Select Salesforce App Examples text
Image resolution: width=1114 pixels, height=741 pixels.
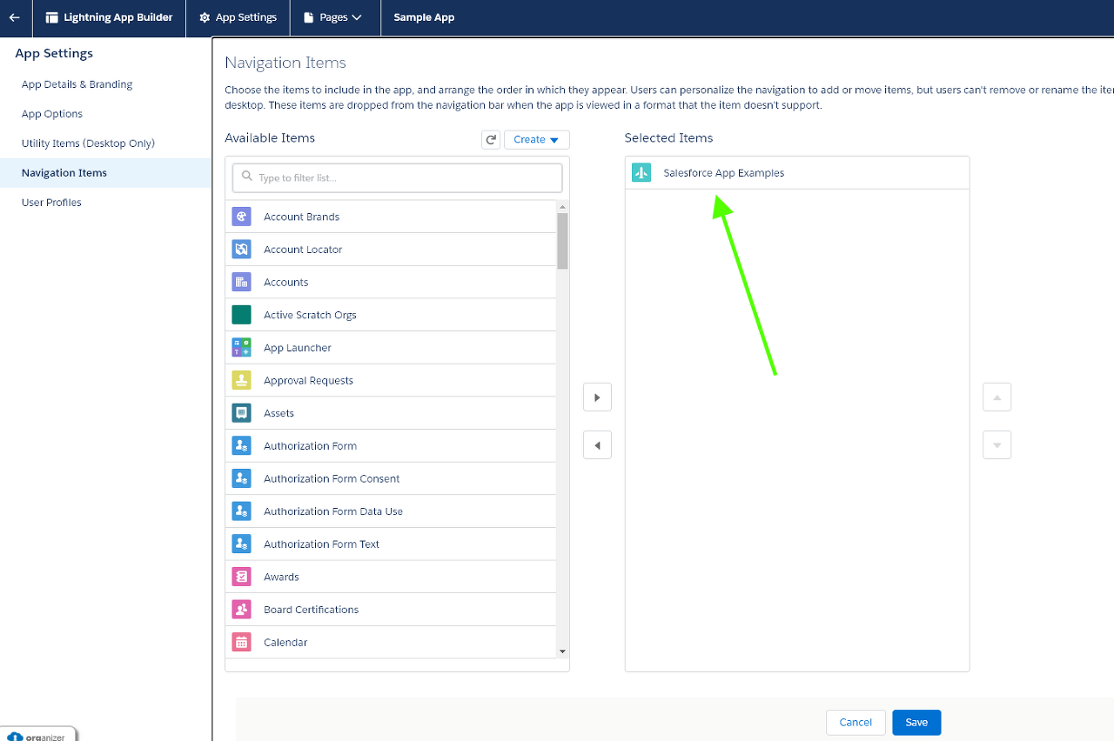point(724,173)
